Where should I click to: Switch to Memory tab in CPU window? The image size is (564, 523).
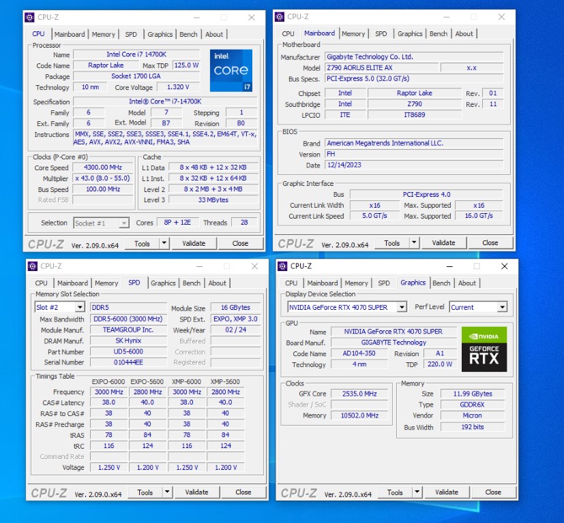(104, 34)
